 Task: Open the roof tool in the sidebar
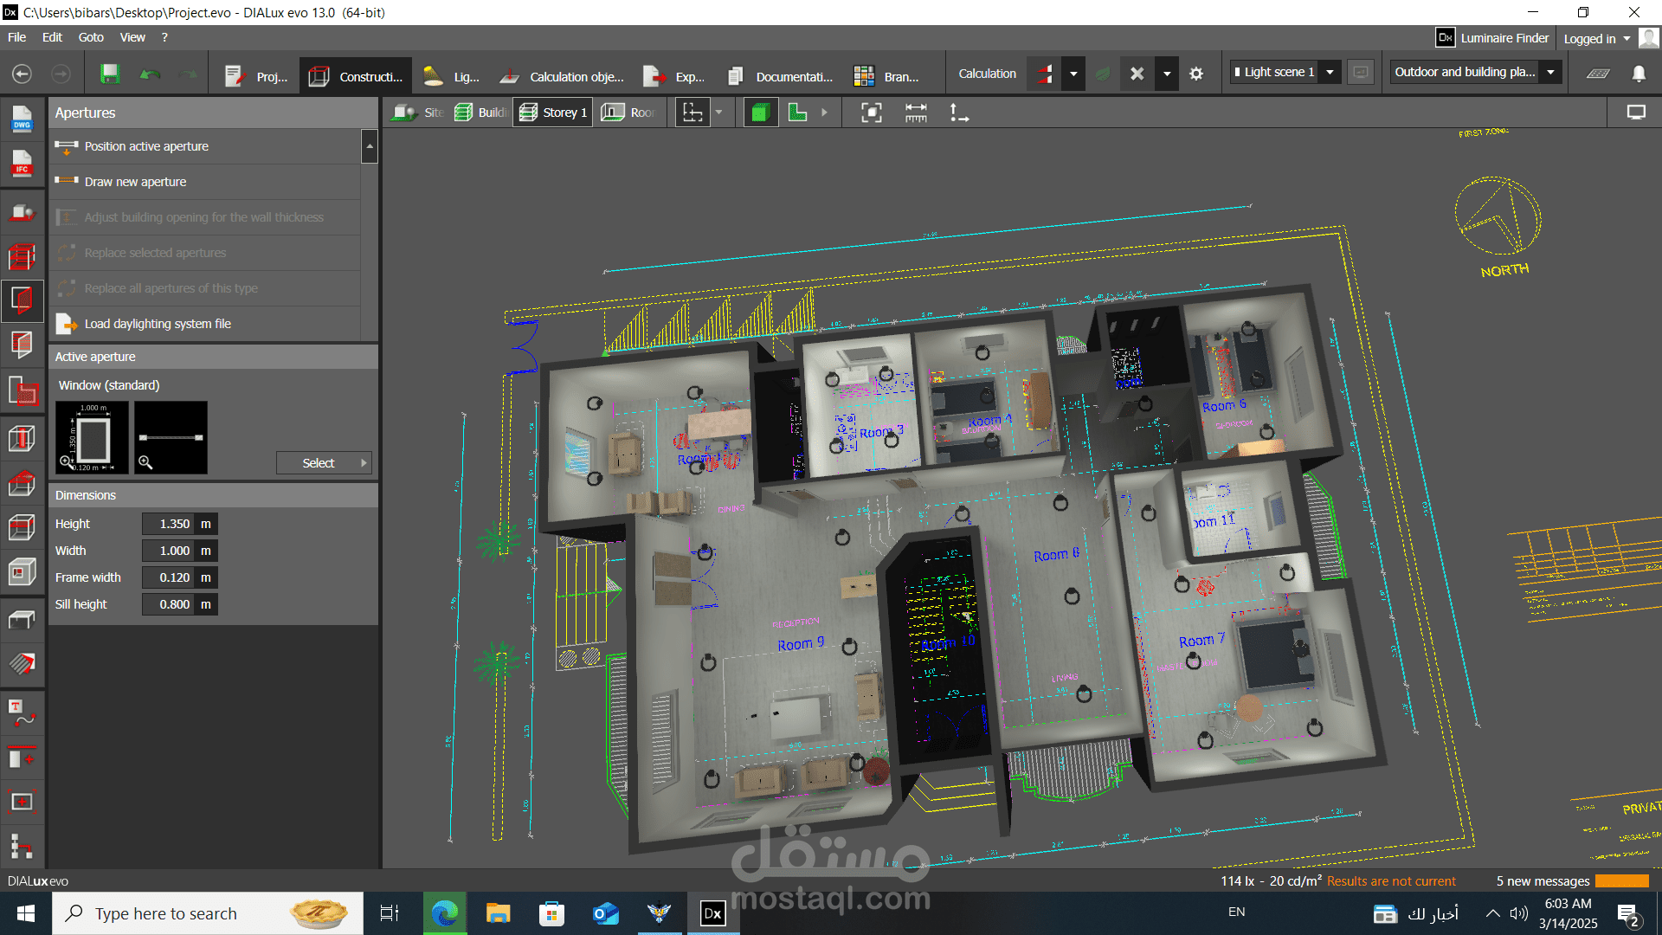point(22,482)
